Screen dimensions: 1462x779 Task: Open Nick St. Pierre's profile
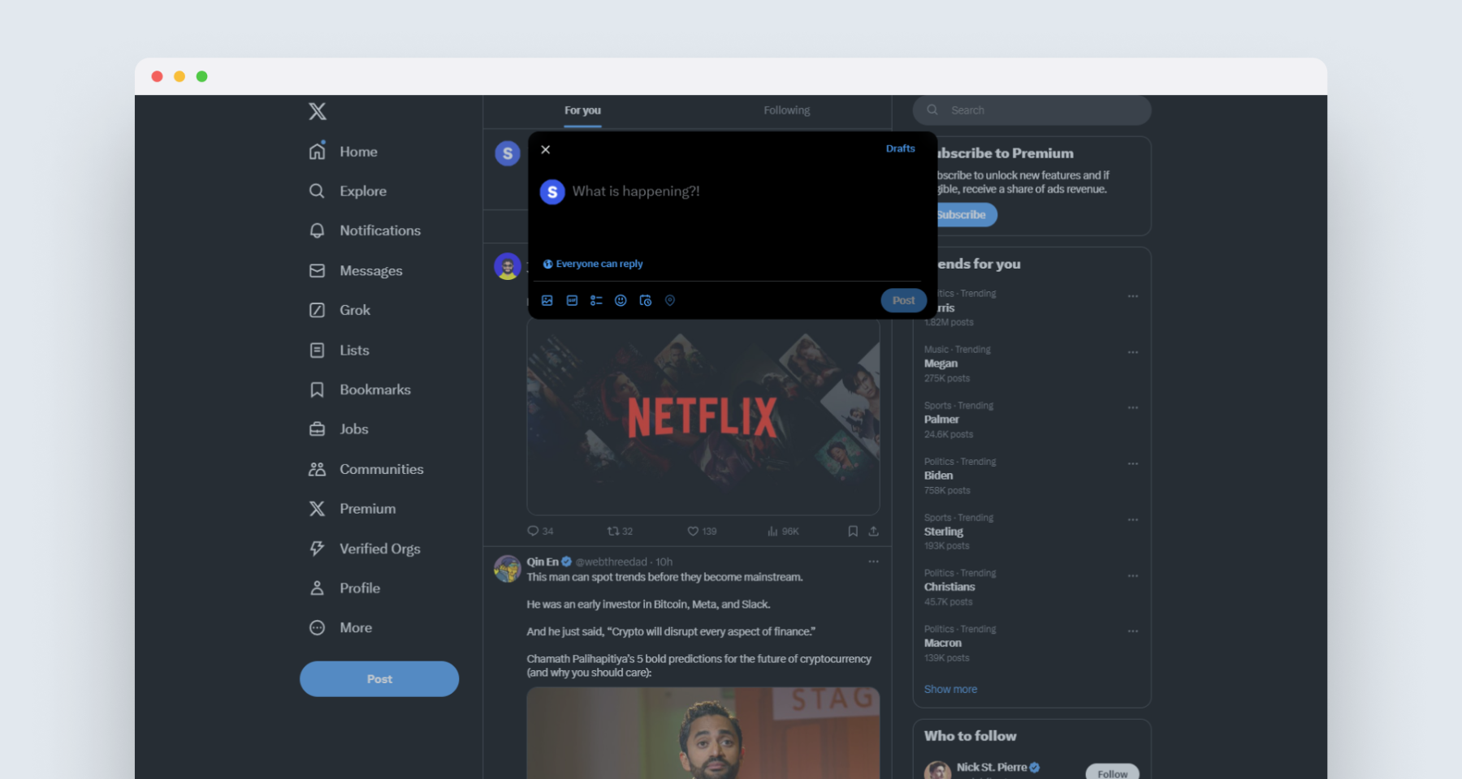click(x=992, y=767)
